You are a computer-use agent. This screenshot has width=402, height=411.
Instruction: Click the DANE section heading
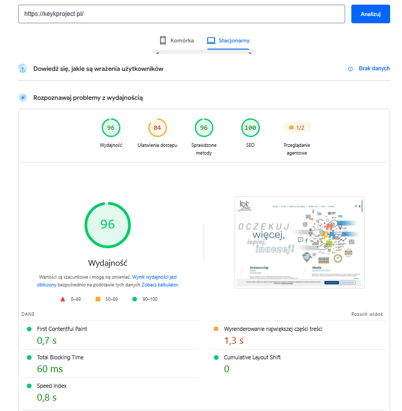pos(28,314)
